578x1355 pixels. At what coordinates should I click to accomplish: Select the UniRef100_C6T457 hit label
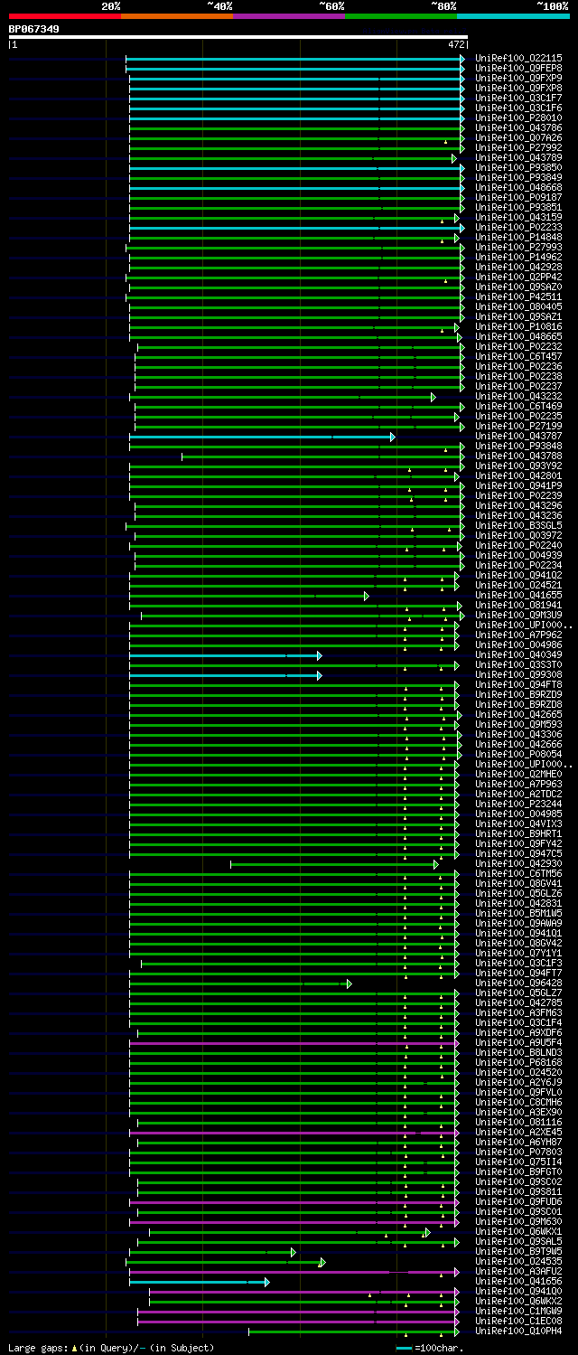point(518,356)
